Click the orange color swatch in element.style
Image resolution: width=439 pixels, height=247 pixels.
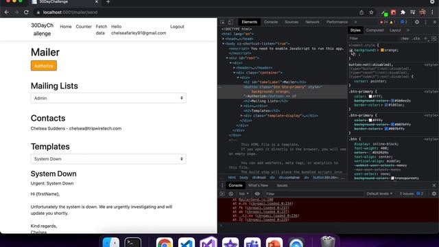[x=382, y=50]
